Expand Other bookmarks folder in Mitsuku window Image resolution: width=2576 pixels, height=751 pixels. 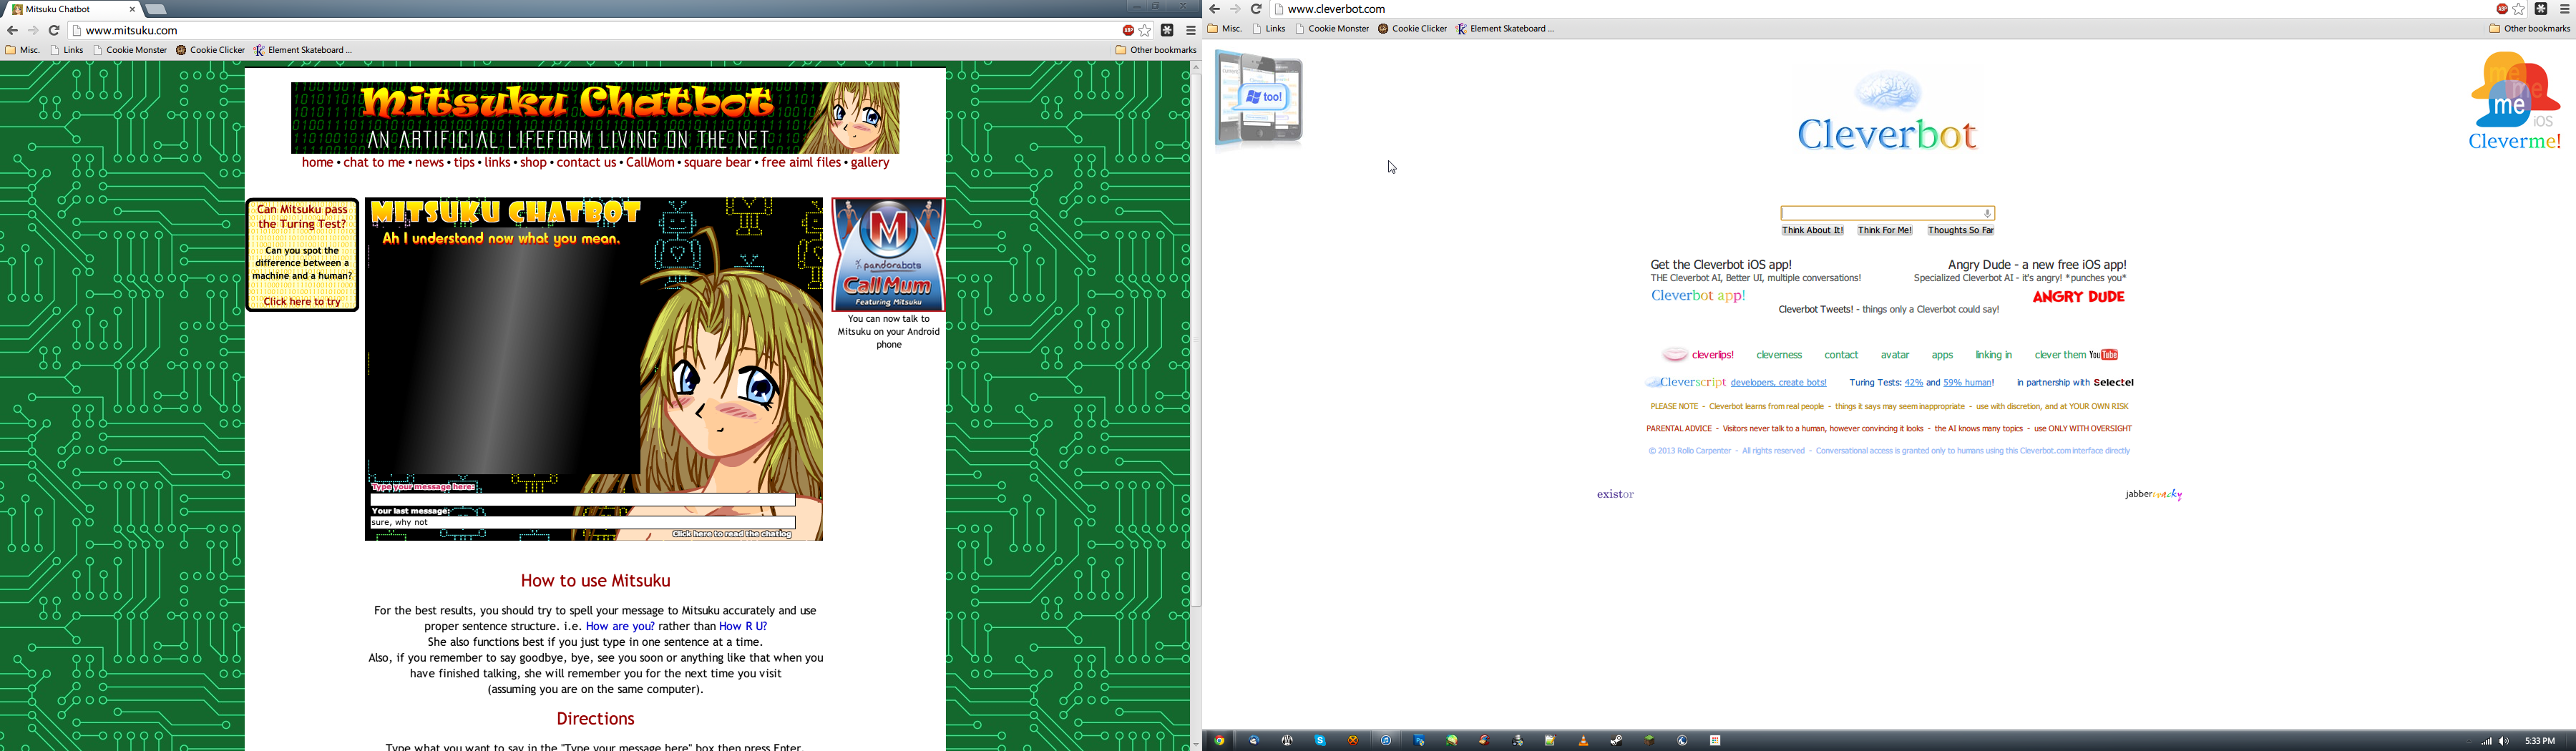pos(1156,50)
